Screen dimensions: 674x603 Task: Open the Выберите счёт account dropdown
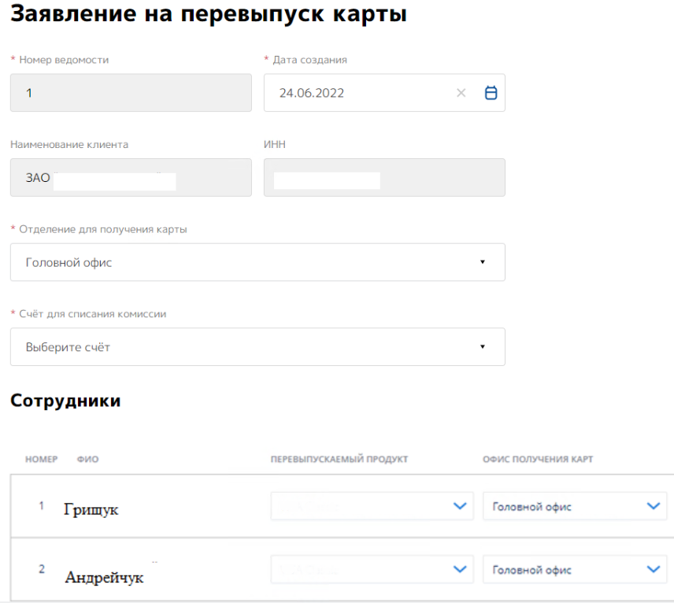pyautogui.click(x=257, y=347)
